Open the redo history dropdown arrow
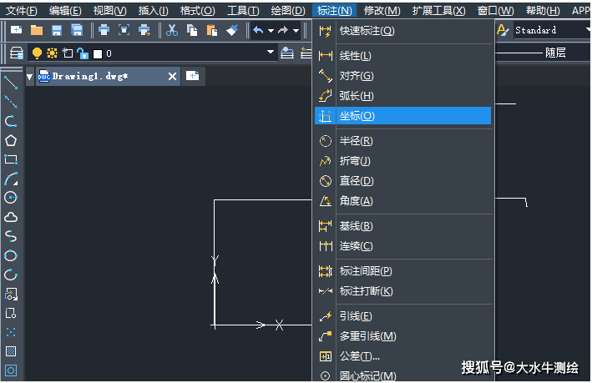The width and height of the screenshot is (592, 383). pos(296,31)
